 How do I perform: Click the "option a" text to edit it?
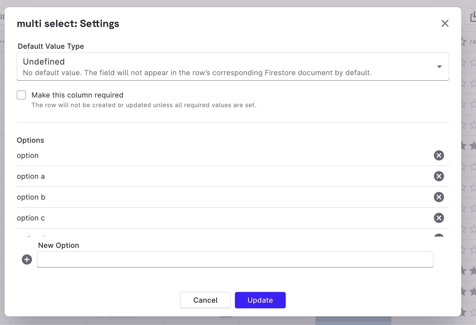click(31, 176)
